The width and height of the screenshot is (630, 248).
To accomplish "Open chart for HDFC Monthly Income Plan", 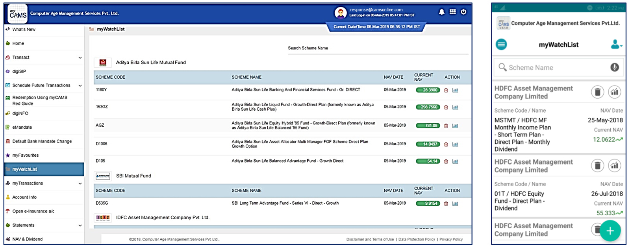I will coord(614,92).
